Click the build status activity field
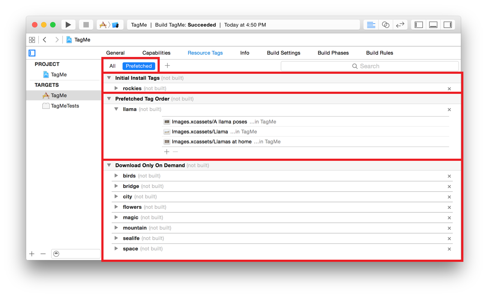Image resolution: width=487 pixels, height=298 pixels. tap(243, 25)
